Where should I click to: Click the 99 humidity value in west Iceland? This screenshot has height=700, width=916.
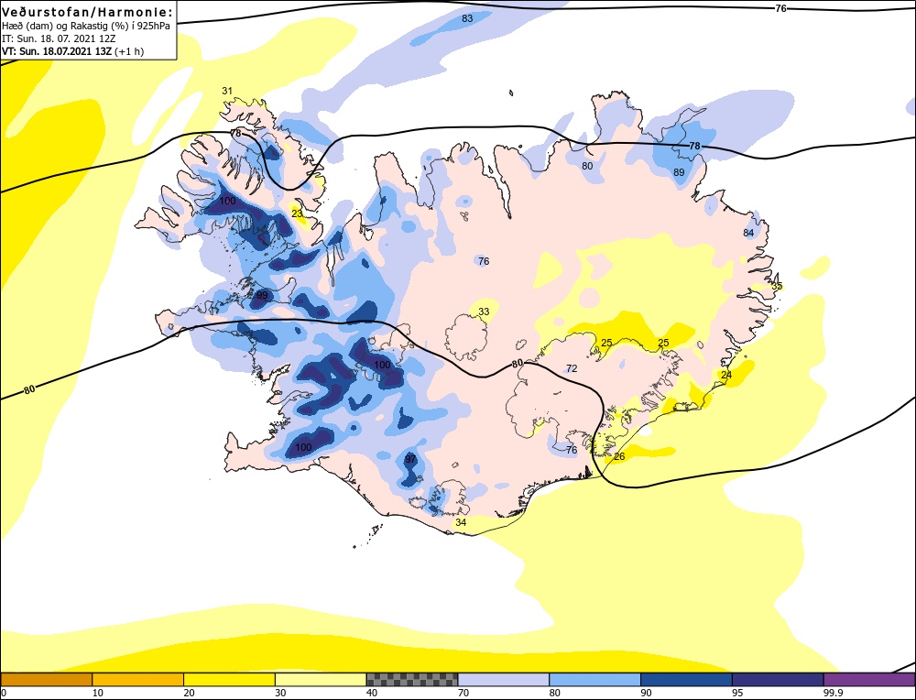(262, 296)
